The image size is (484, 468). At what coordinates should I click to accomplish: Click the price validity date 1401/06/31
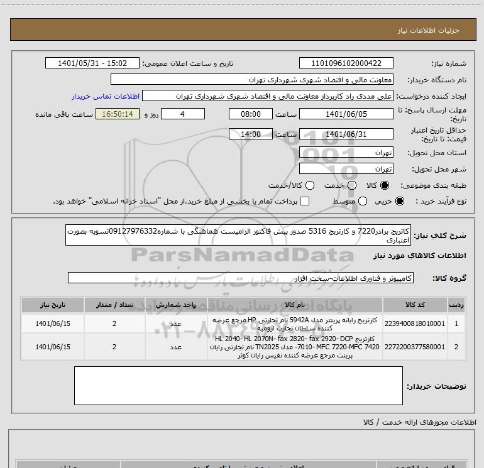coord(346,134)
